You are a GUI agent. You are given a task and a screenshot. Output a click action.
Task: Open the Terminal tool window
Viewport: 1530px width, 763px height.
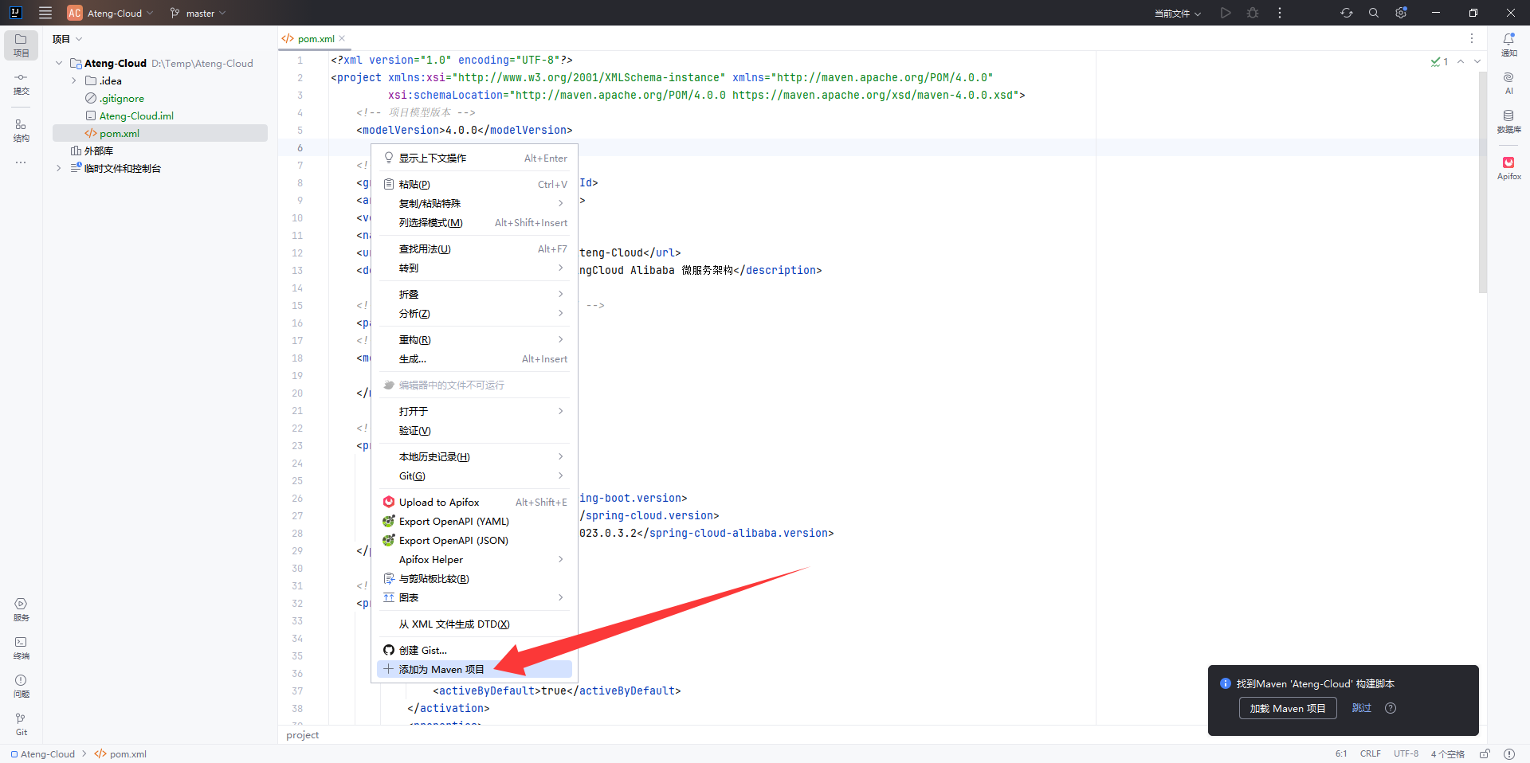click(21, 648)
